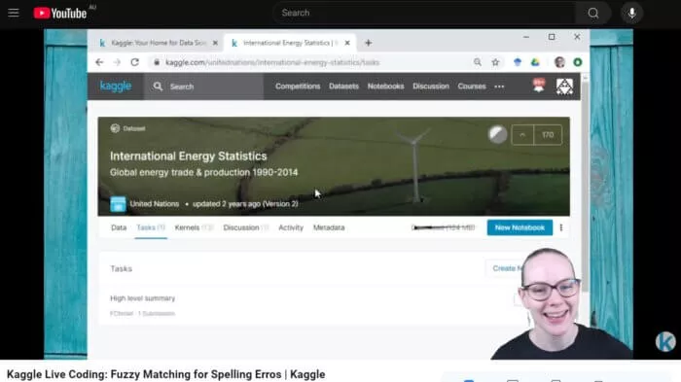Open dataset more options vertical dots
681x382 pixels.
561,227
